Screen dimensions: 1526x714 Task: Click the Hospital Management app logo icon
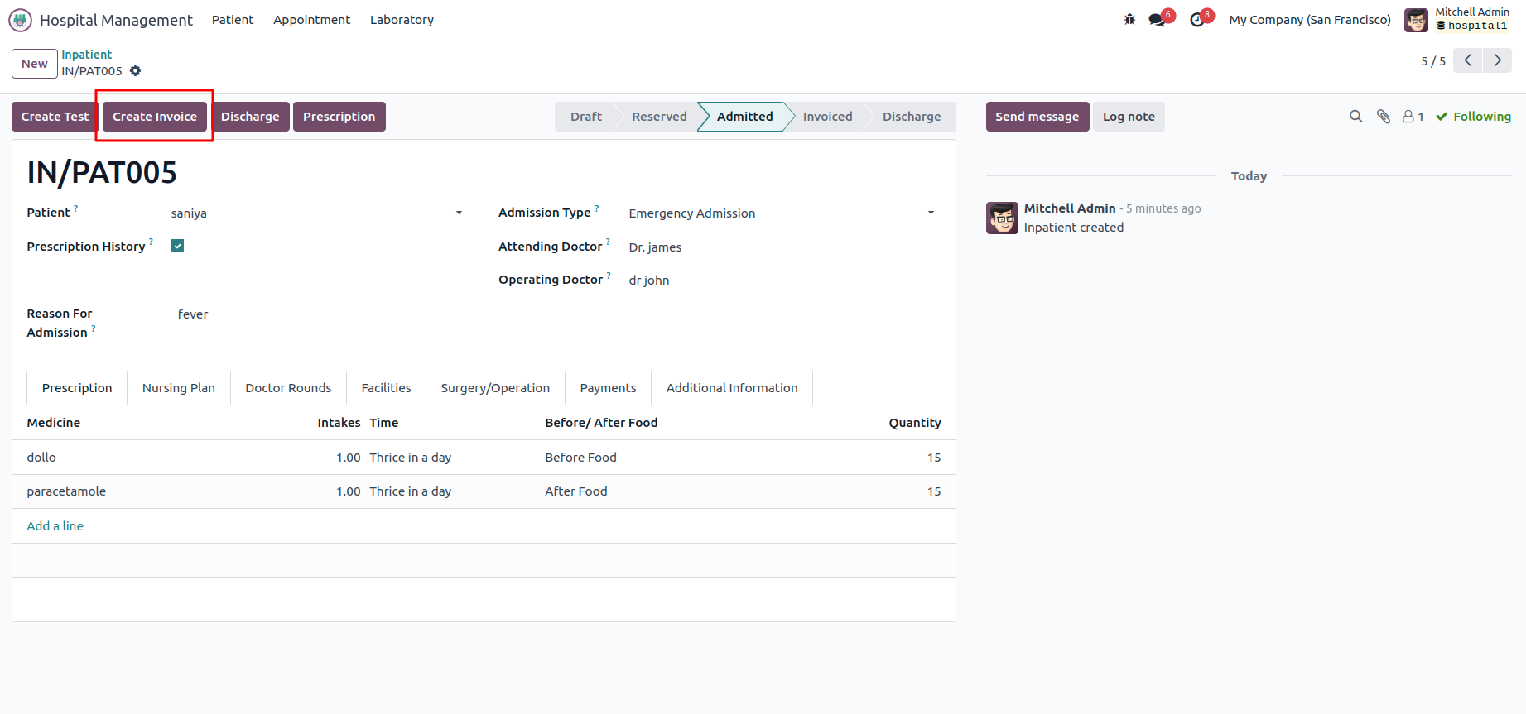click(20, 20)
